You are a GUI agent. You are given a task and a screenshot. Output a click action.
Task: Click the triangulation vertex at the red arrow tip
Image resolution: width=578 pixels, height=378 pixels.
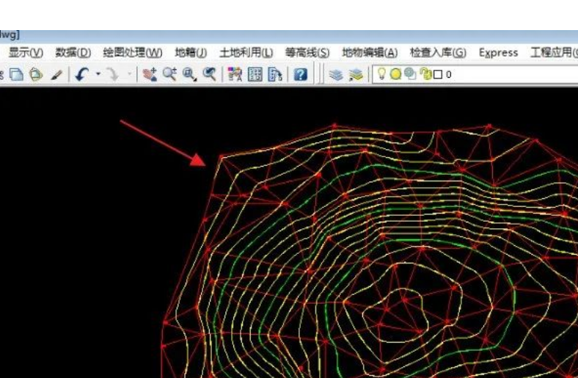(x=221, y=156)
